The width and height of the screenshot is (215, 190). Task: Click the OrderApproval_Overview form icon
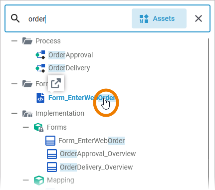(52, 154)
